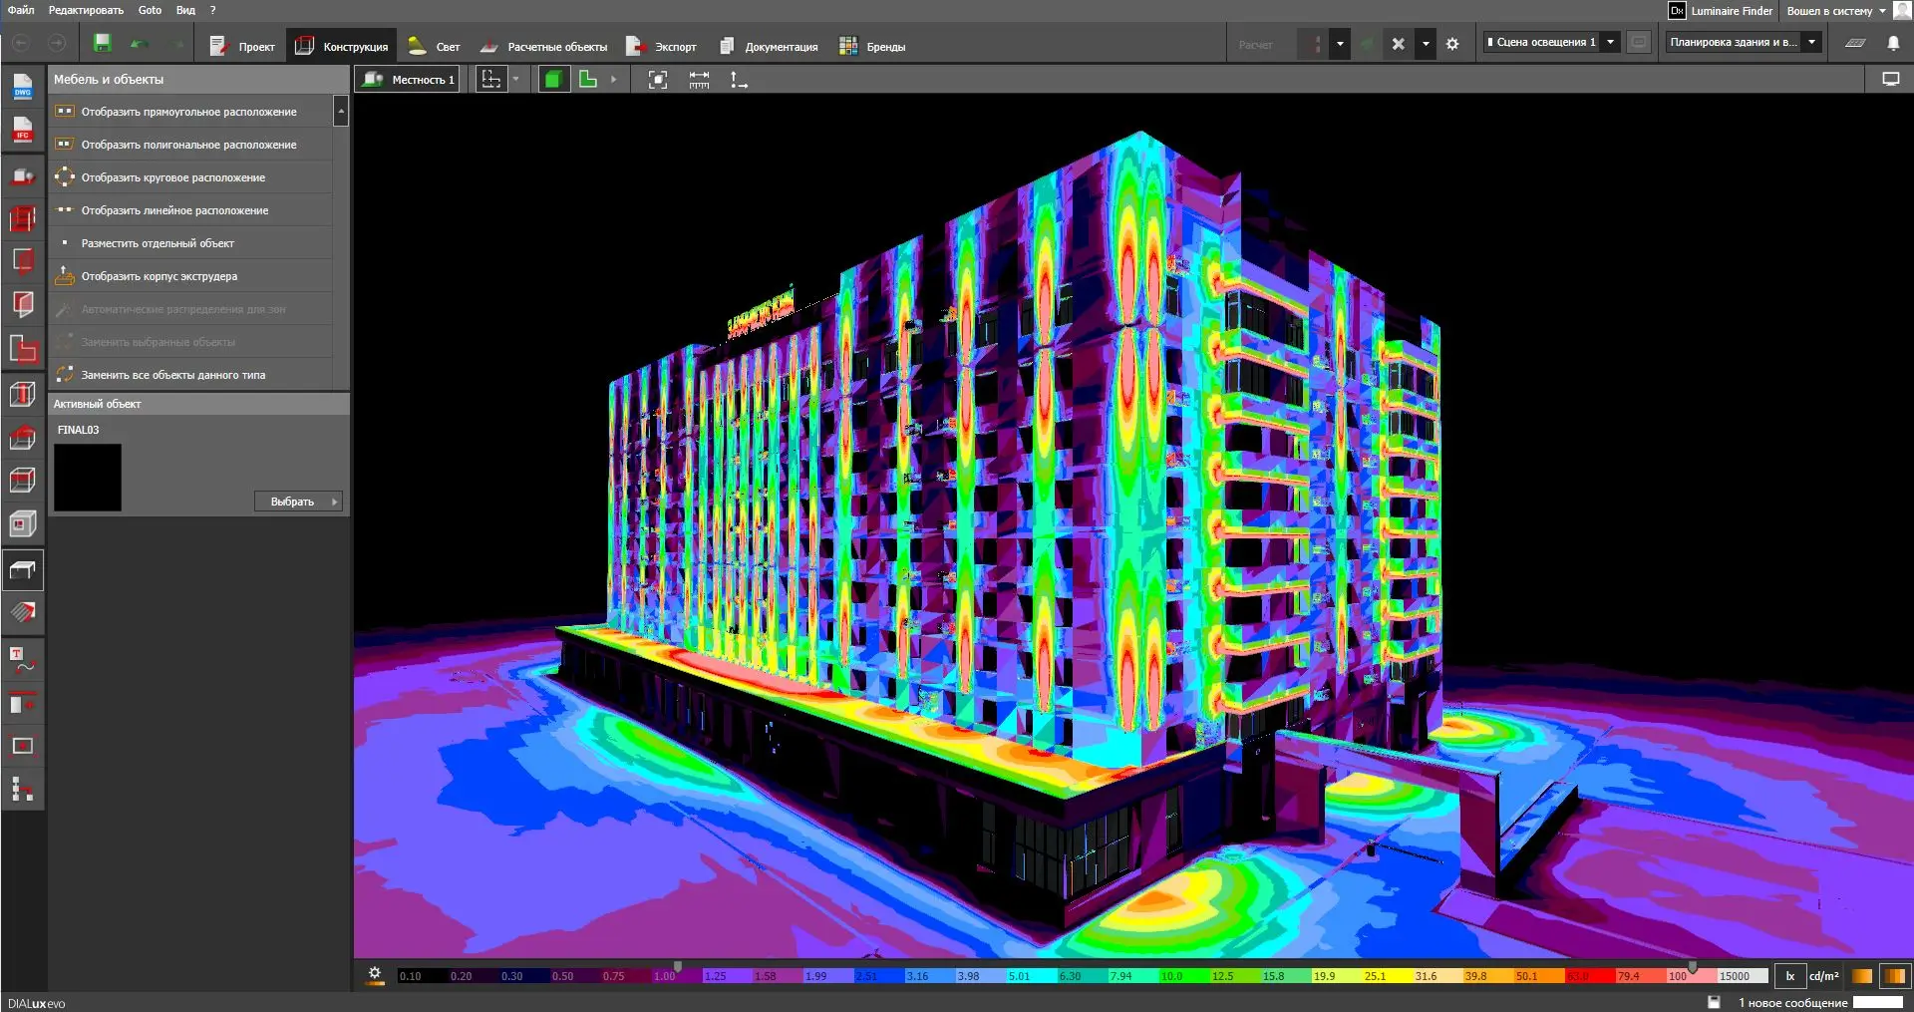Click the zoom-to-fit view icon
This screenshot has width=1914, height=1012.
(x=658, y=80)
